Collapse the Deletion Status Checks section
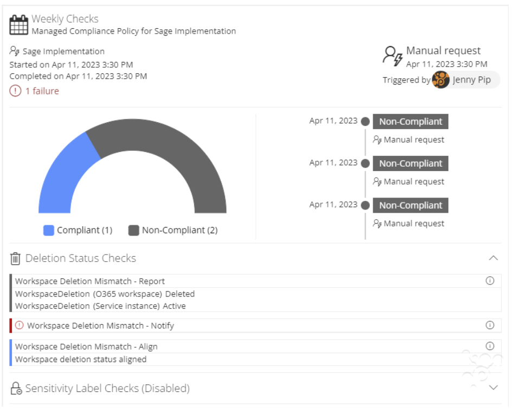This screenshot has height=418, width=519. [x=493, y=258]
